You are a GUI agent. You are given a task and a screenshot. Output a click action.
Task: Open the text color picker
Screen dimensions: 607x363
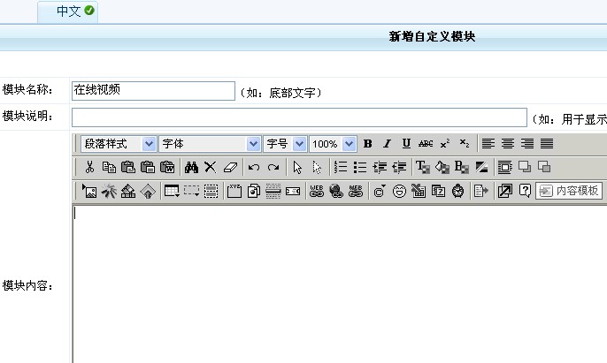pos(423,167)
